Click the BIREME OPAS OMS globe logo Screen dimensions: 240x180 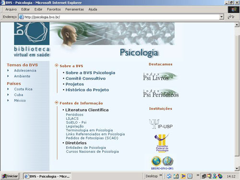tap(162, 163)
